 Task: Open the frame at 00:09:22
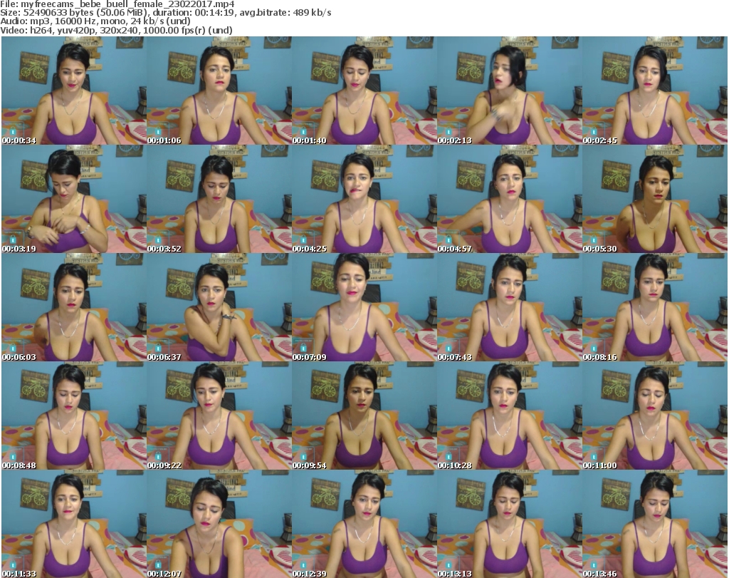click(x=219, y=416)
